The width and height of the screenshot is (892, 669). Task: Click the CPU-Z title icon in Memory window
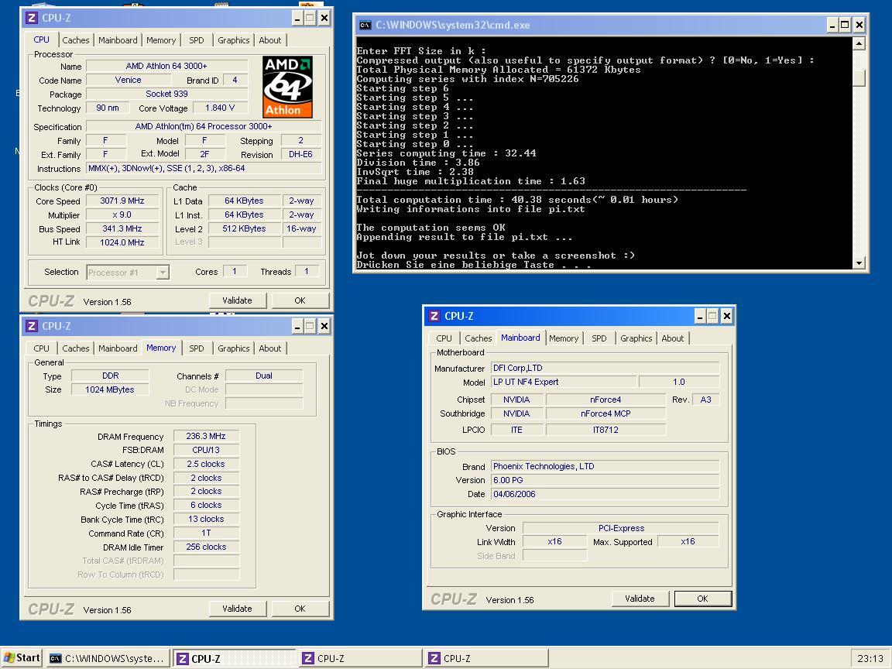(32, 326)
